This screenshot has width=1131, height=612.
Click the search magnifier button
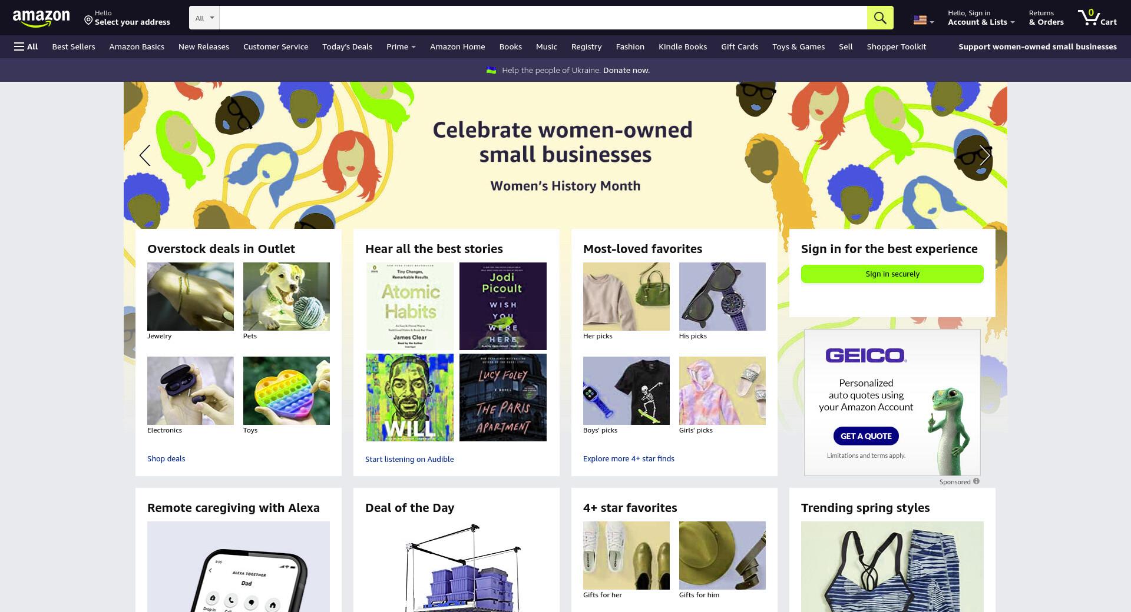[x=880, y=18]
